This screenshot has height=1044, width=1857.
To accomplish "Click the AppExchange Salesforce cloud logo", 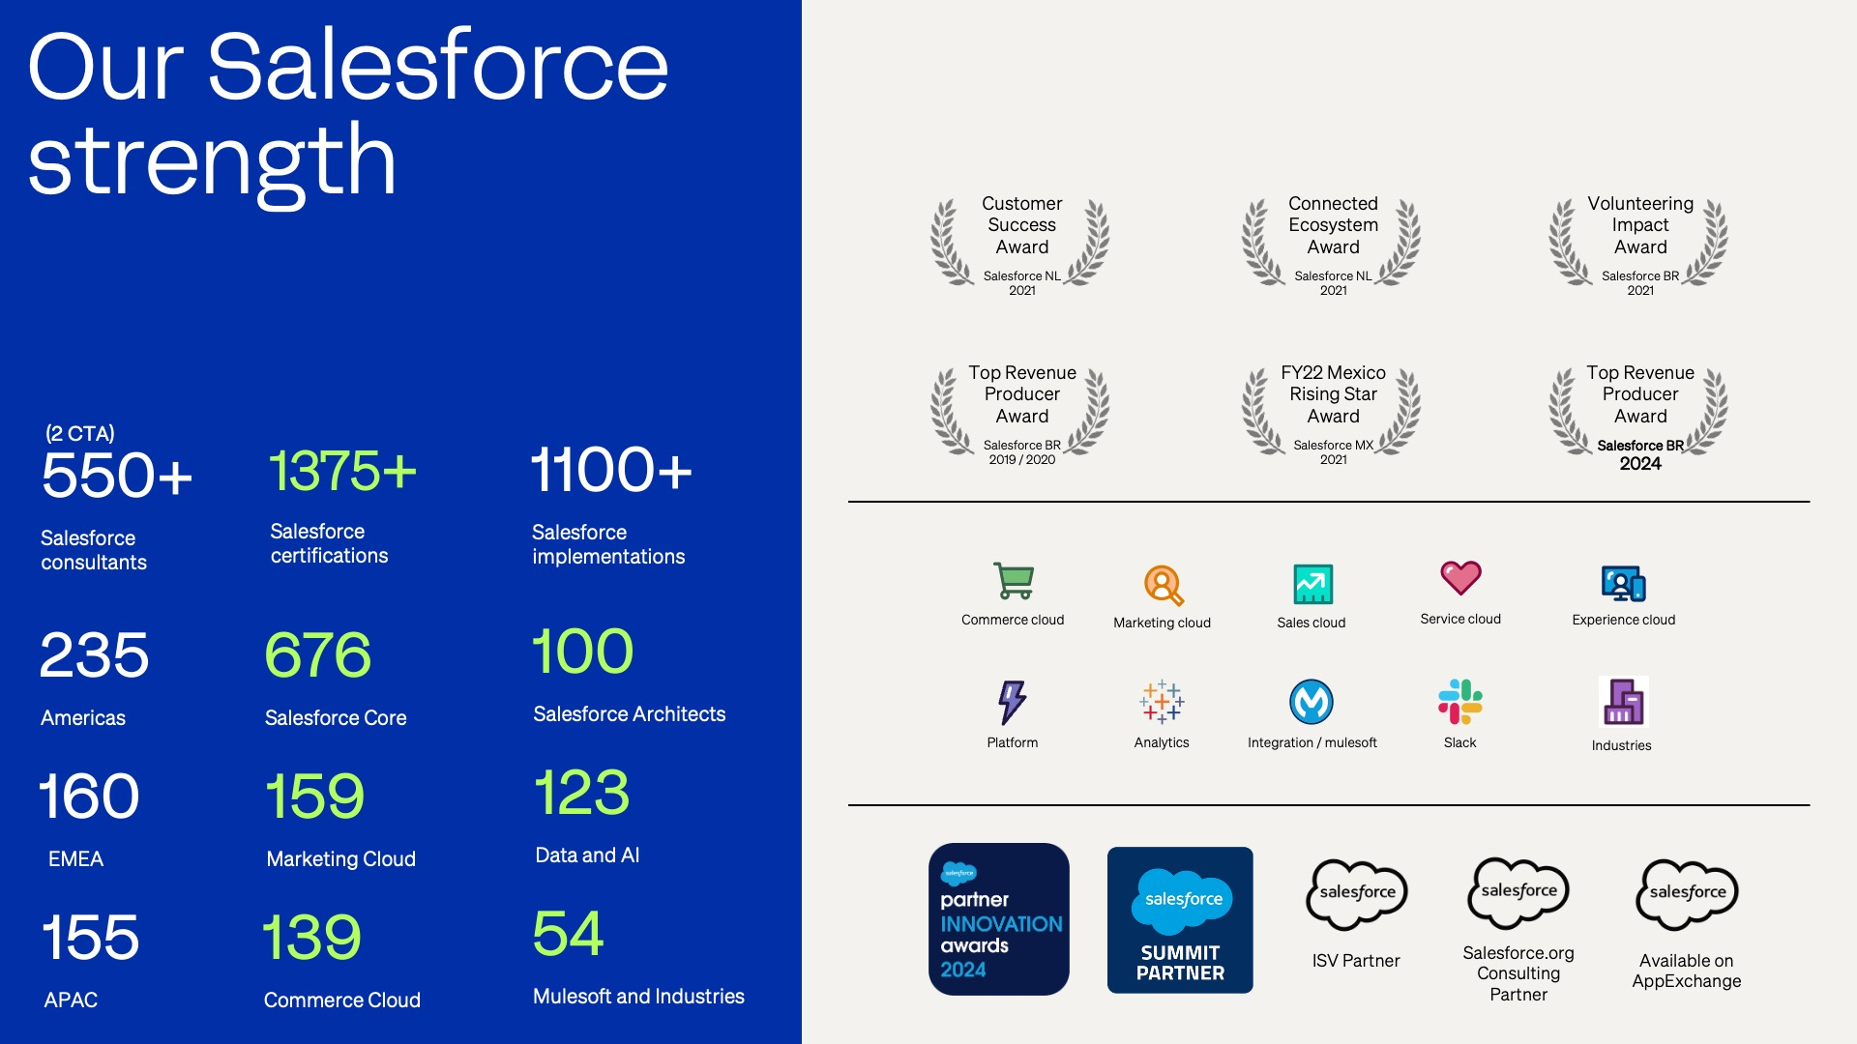I will click(x=1688, y=894).
